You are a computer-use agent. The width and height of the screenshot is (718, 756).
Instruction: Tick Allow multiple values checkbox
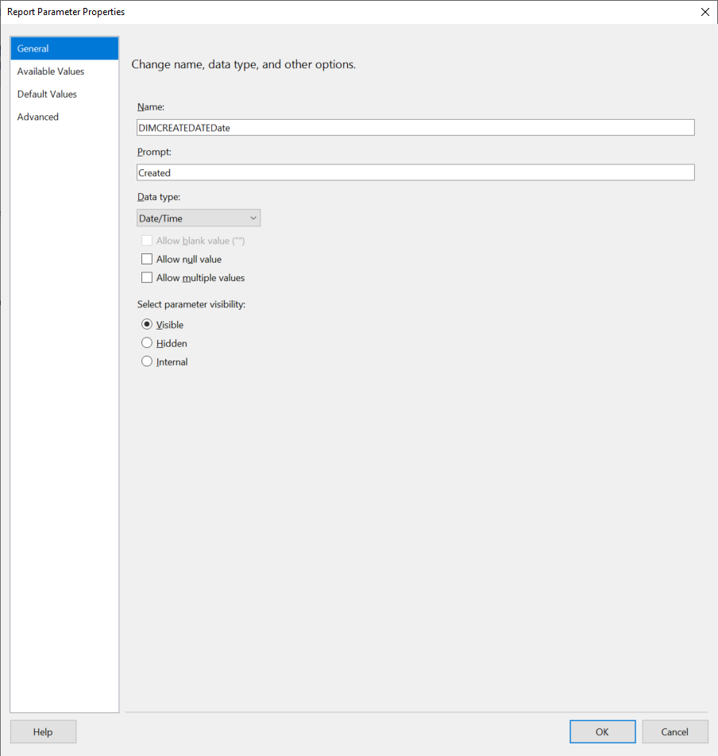pos(147,278)
